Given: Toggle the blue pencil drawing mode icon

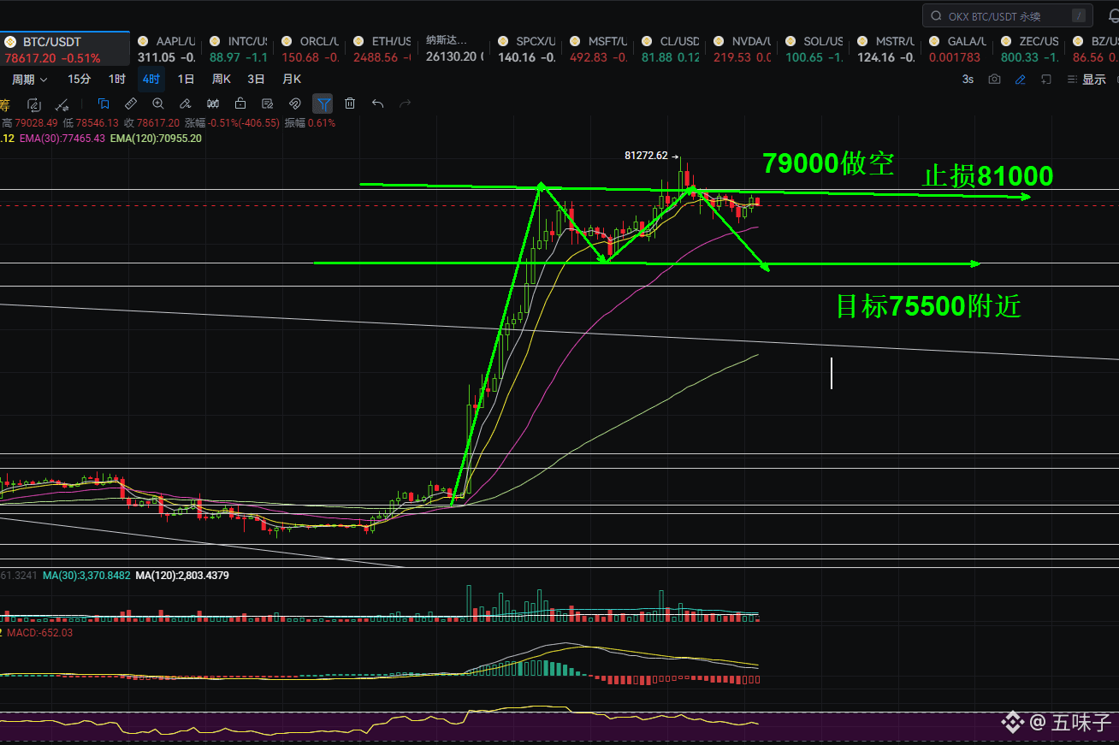Looking at the screenshot, I should [1020, 79].
